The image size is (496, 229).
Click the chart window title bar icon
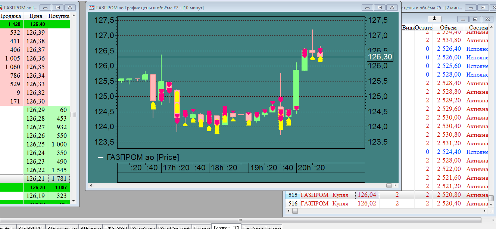coord(91,7)
